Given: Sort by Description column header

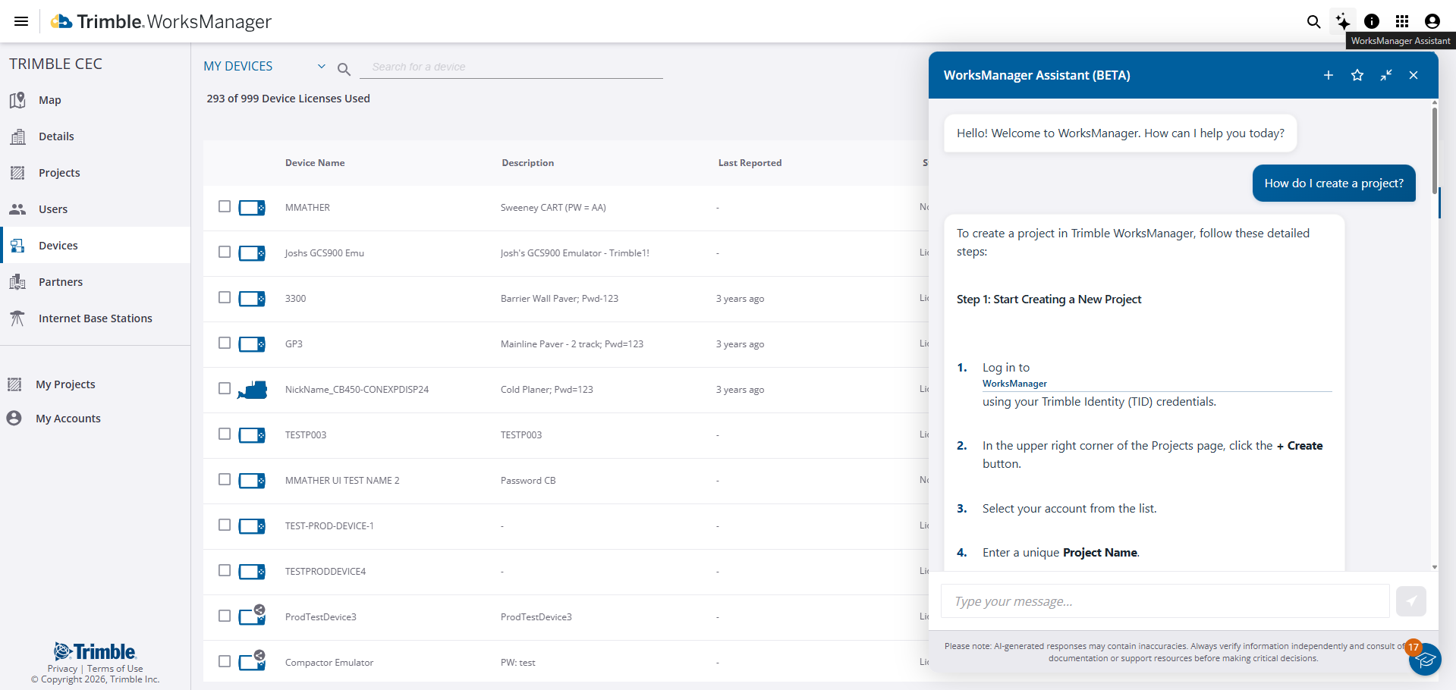Looking at the screenshot, I should click(528, 163).
